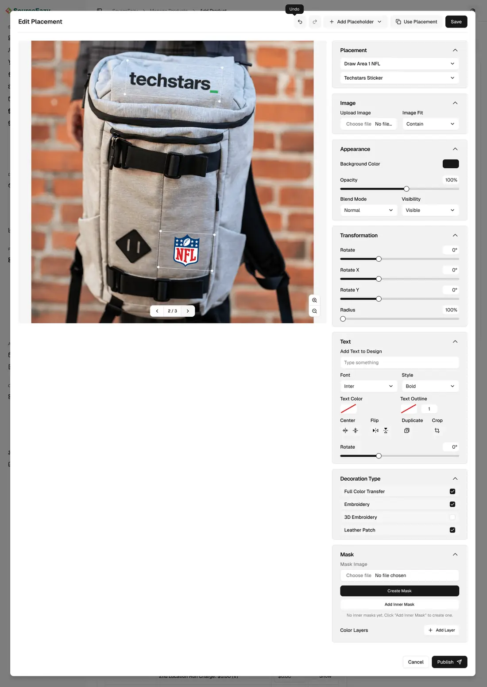Click the Rotate Y slider handle

379,299
